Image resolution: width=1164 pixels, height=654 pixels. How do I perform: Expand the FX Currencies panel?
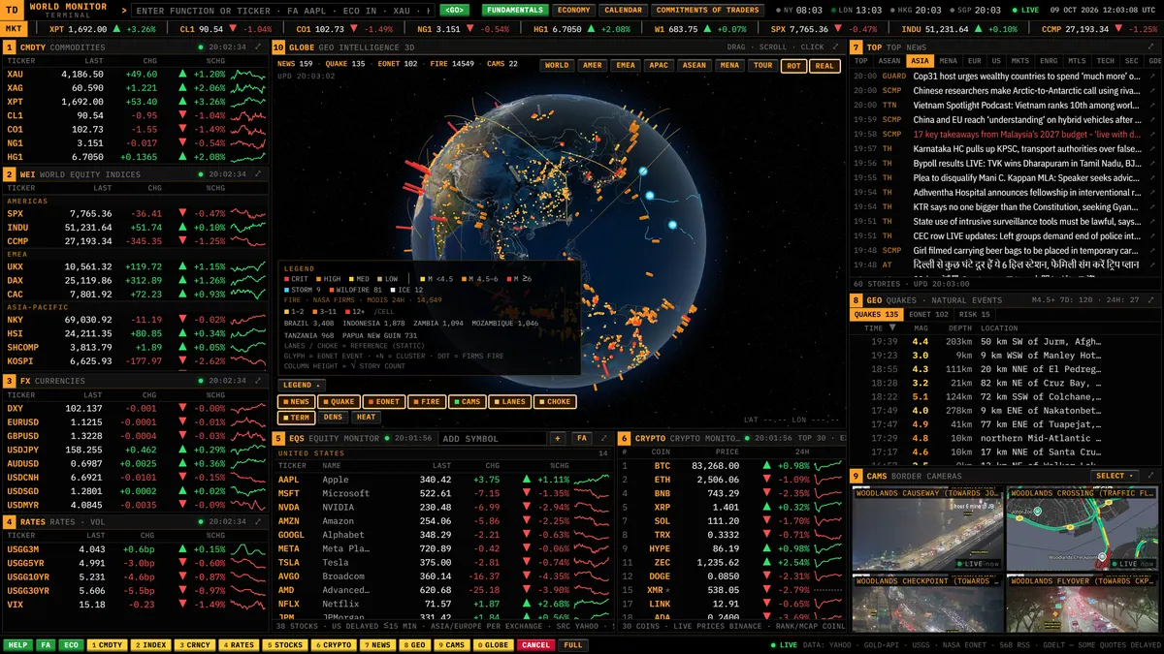coord(257,381)
